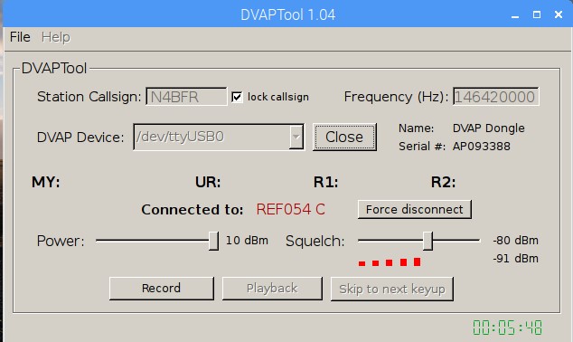
Task: Click the Station Callsign field N4BFR
Action: click(x=186, y=97)
